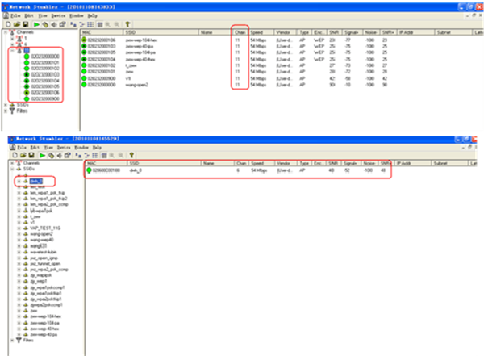Click the New document icon in lower window toolbar
Viewport: 484px width, 356px height.
coord(9,153)
